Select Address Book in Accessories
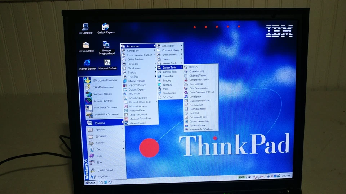346x194 pixels. [x=170, y=72]
